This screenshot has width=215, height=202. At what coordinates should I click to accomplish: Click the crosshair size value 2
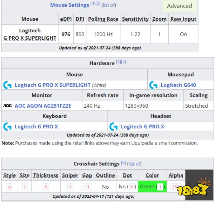point(24,187)
